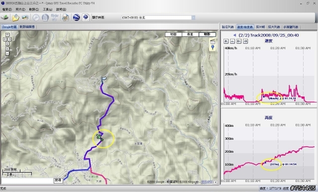
Task: Click the KMZ globe export icon
Action: pyautogui.click(x=85, y=17)
